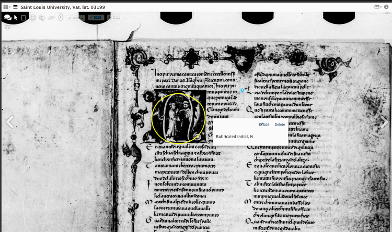The height and width of the screenshot is (232, 392).
Task: Click the blue pin annotation marker
Action: [242, 91]
